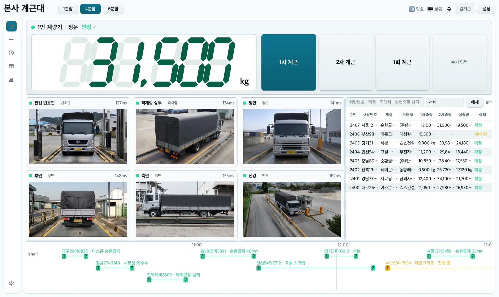
Task: Click timeline entry 충남80마3391 · 순환골재 40mm
Action: 229,251
